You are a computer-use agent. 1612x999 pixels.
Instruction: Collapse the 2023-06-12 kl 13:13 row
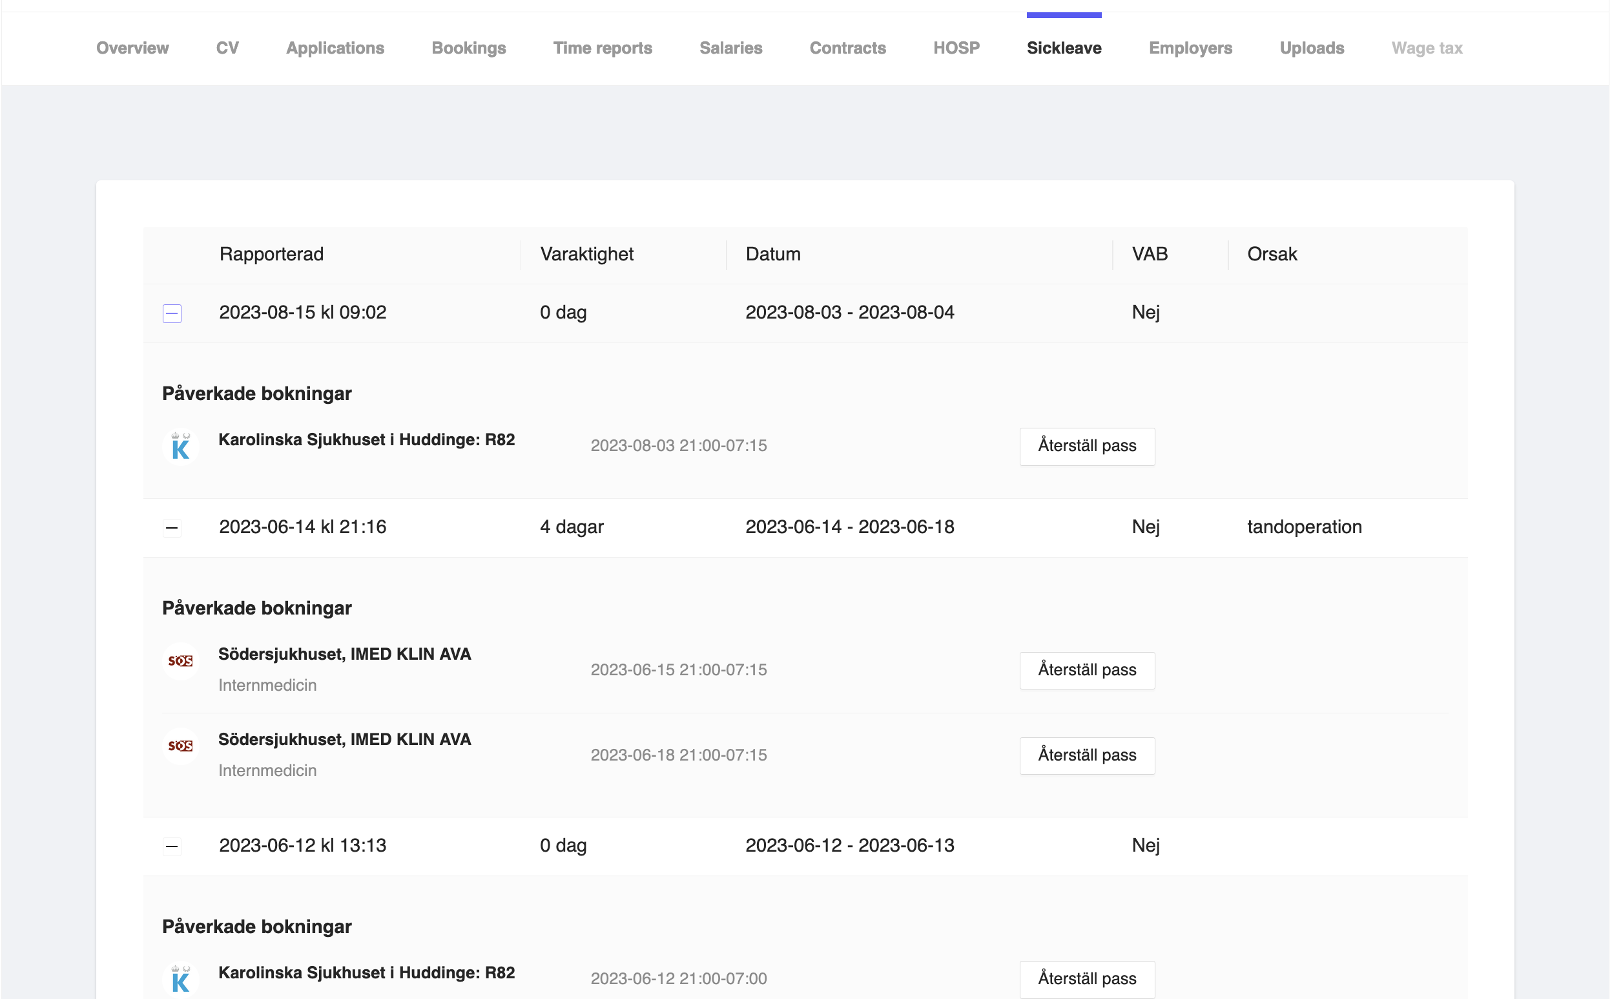(172, 847)
